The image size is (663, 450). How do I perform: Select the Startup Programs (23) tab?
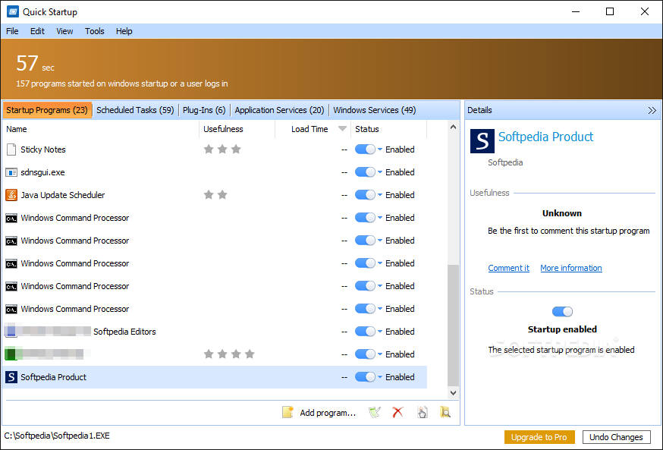point(47,110)
